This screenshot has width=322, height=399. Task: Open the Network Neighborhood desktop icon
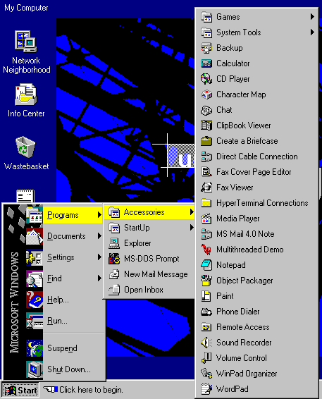[x=25, y=42]
